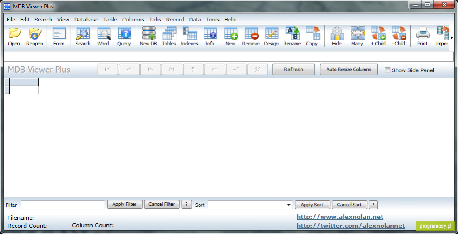
Task: Click the sort help question mark button
Action: point(373,205)
